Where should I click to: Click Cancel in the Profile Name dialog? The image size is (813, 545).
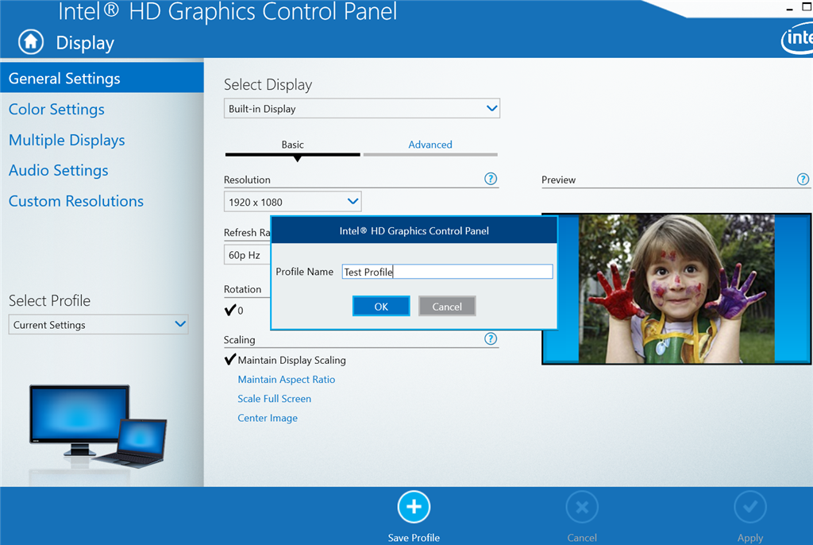447,306
